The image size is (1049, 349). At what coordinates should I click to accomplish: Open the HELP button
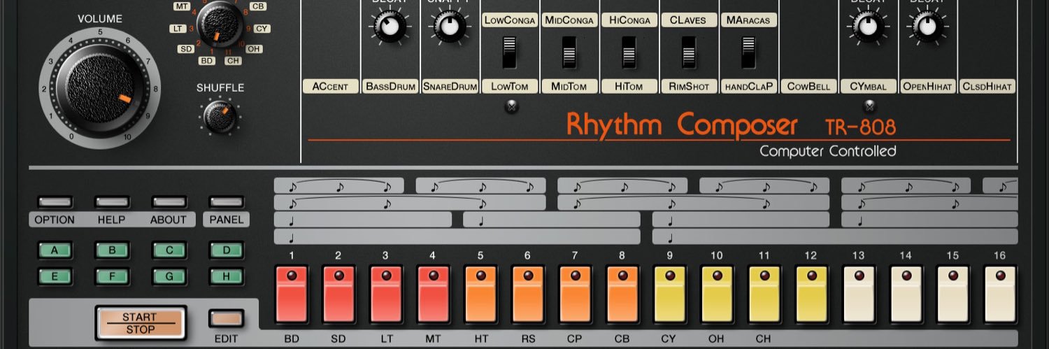[112, 202]
